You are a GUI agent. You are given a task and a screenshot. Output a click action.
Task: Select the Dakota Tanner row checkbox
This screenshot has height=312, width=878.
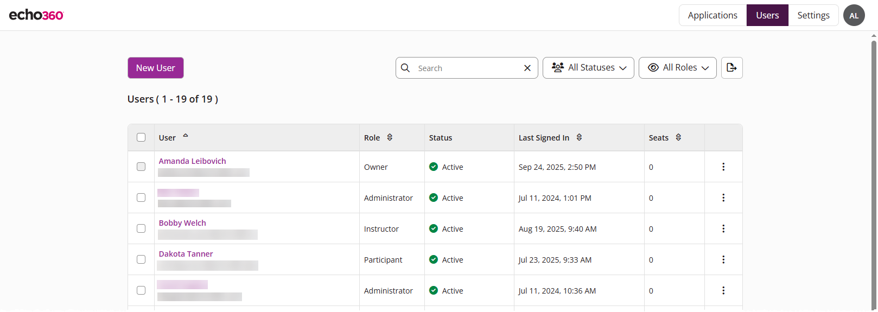click(x=141, y=260)
